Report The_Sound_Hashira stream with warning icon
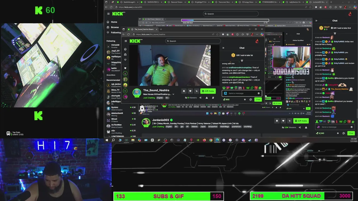 (207, 98)
